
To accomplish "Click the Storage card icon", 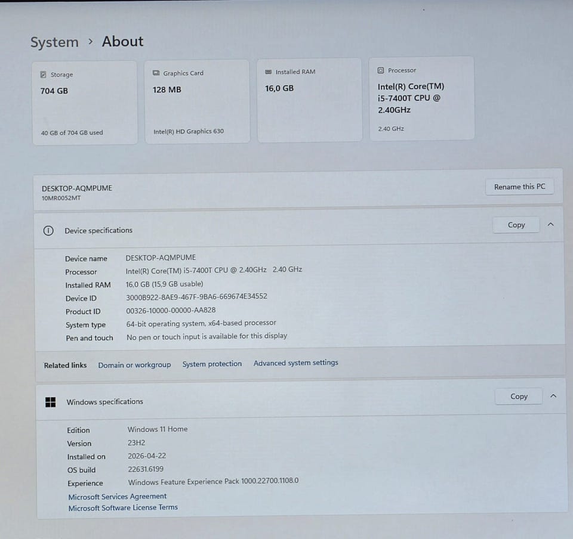I will coord(43,75).
